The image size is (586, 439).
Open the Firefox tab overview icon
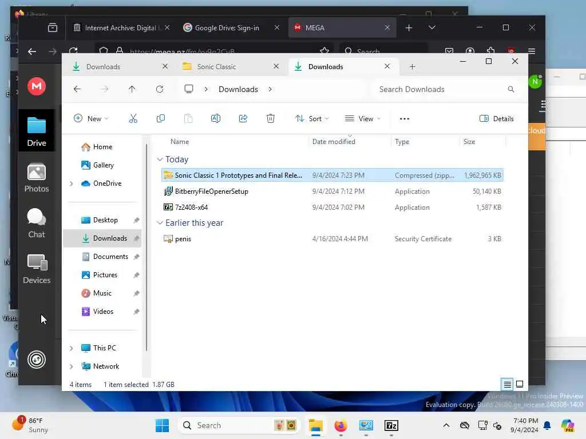click(53, 27)
